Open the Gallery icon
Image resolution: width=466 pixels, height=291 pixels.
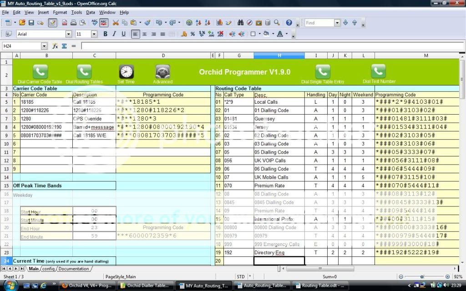pyautogui.click(x=258, y=23)
